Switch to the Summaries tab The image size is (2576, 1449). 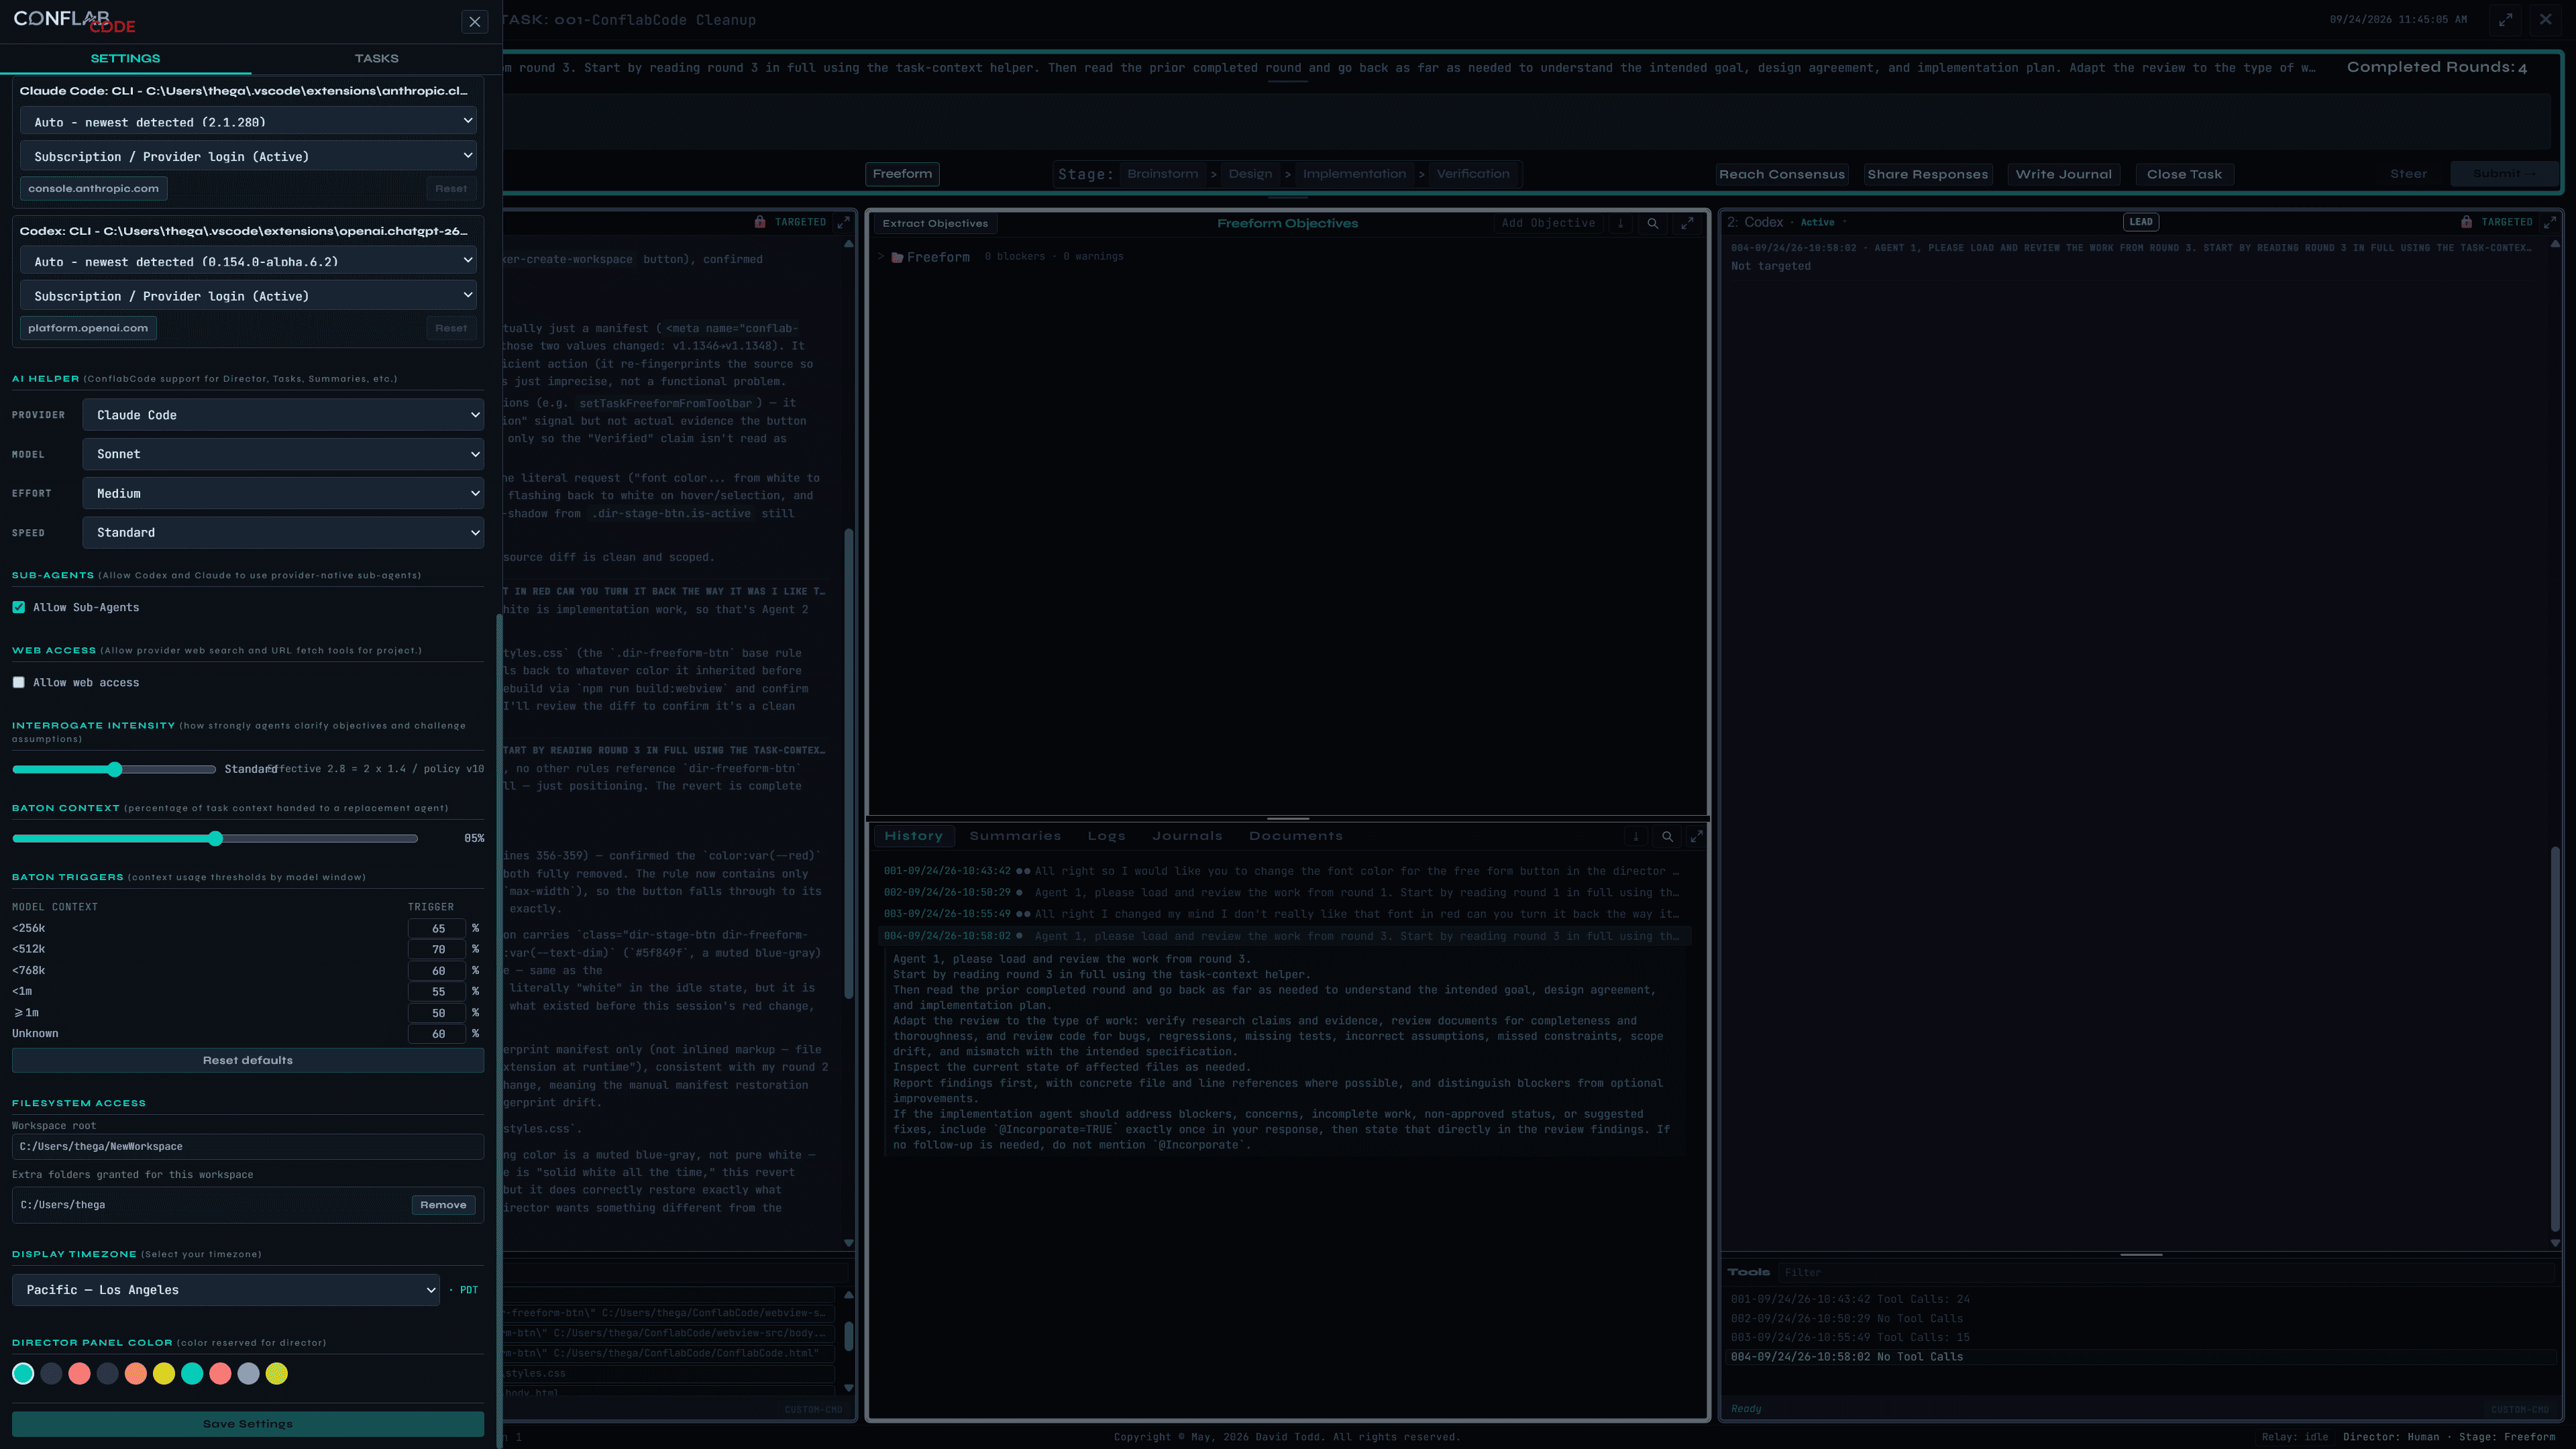coord(1015,836)
